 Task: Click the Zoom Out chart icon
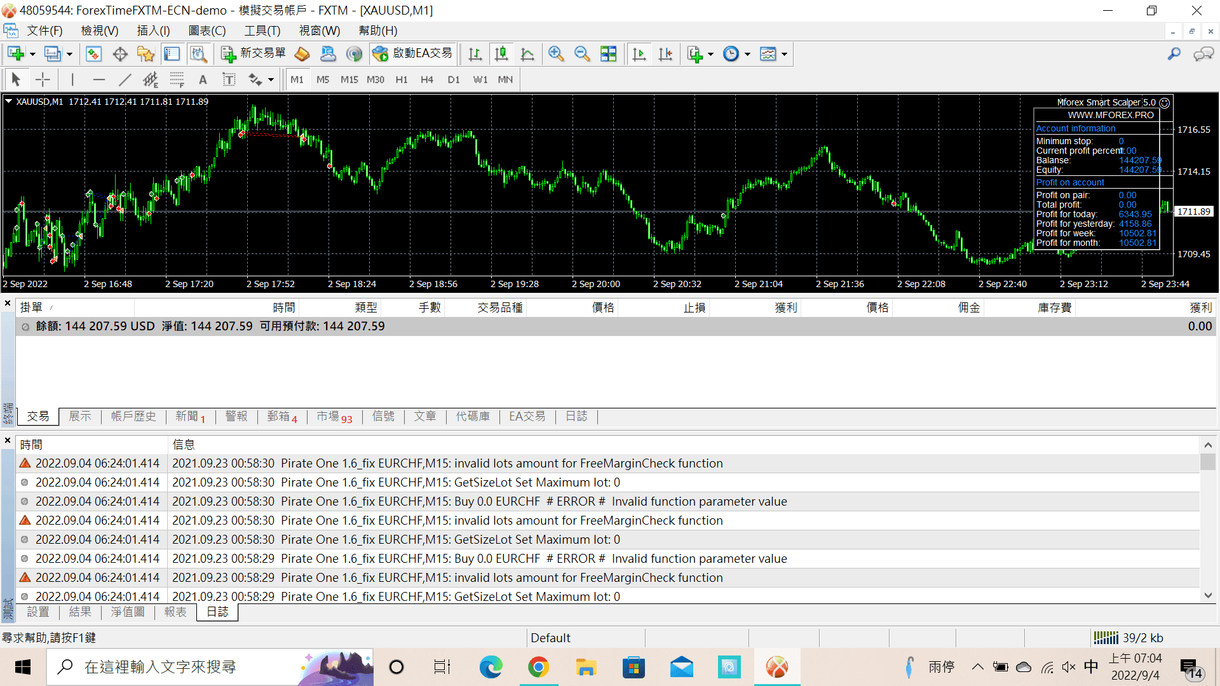(x=582, y=54)
